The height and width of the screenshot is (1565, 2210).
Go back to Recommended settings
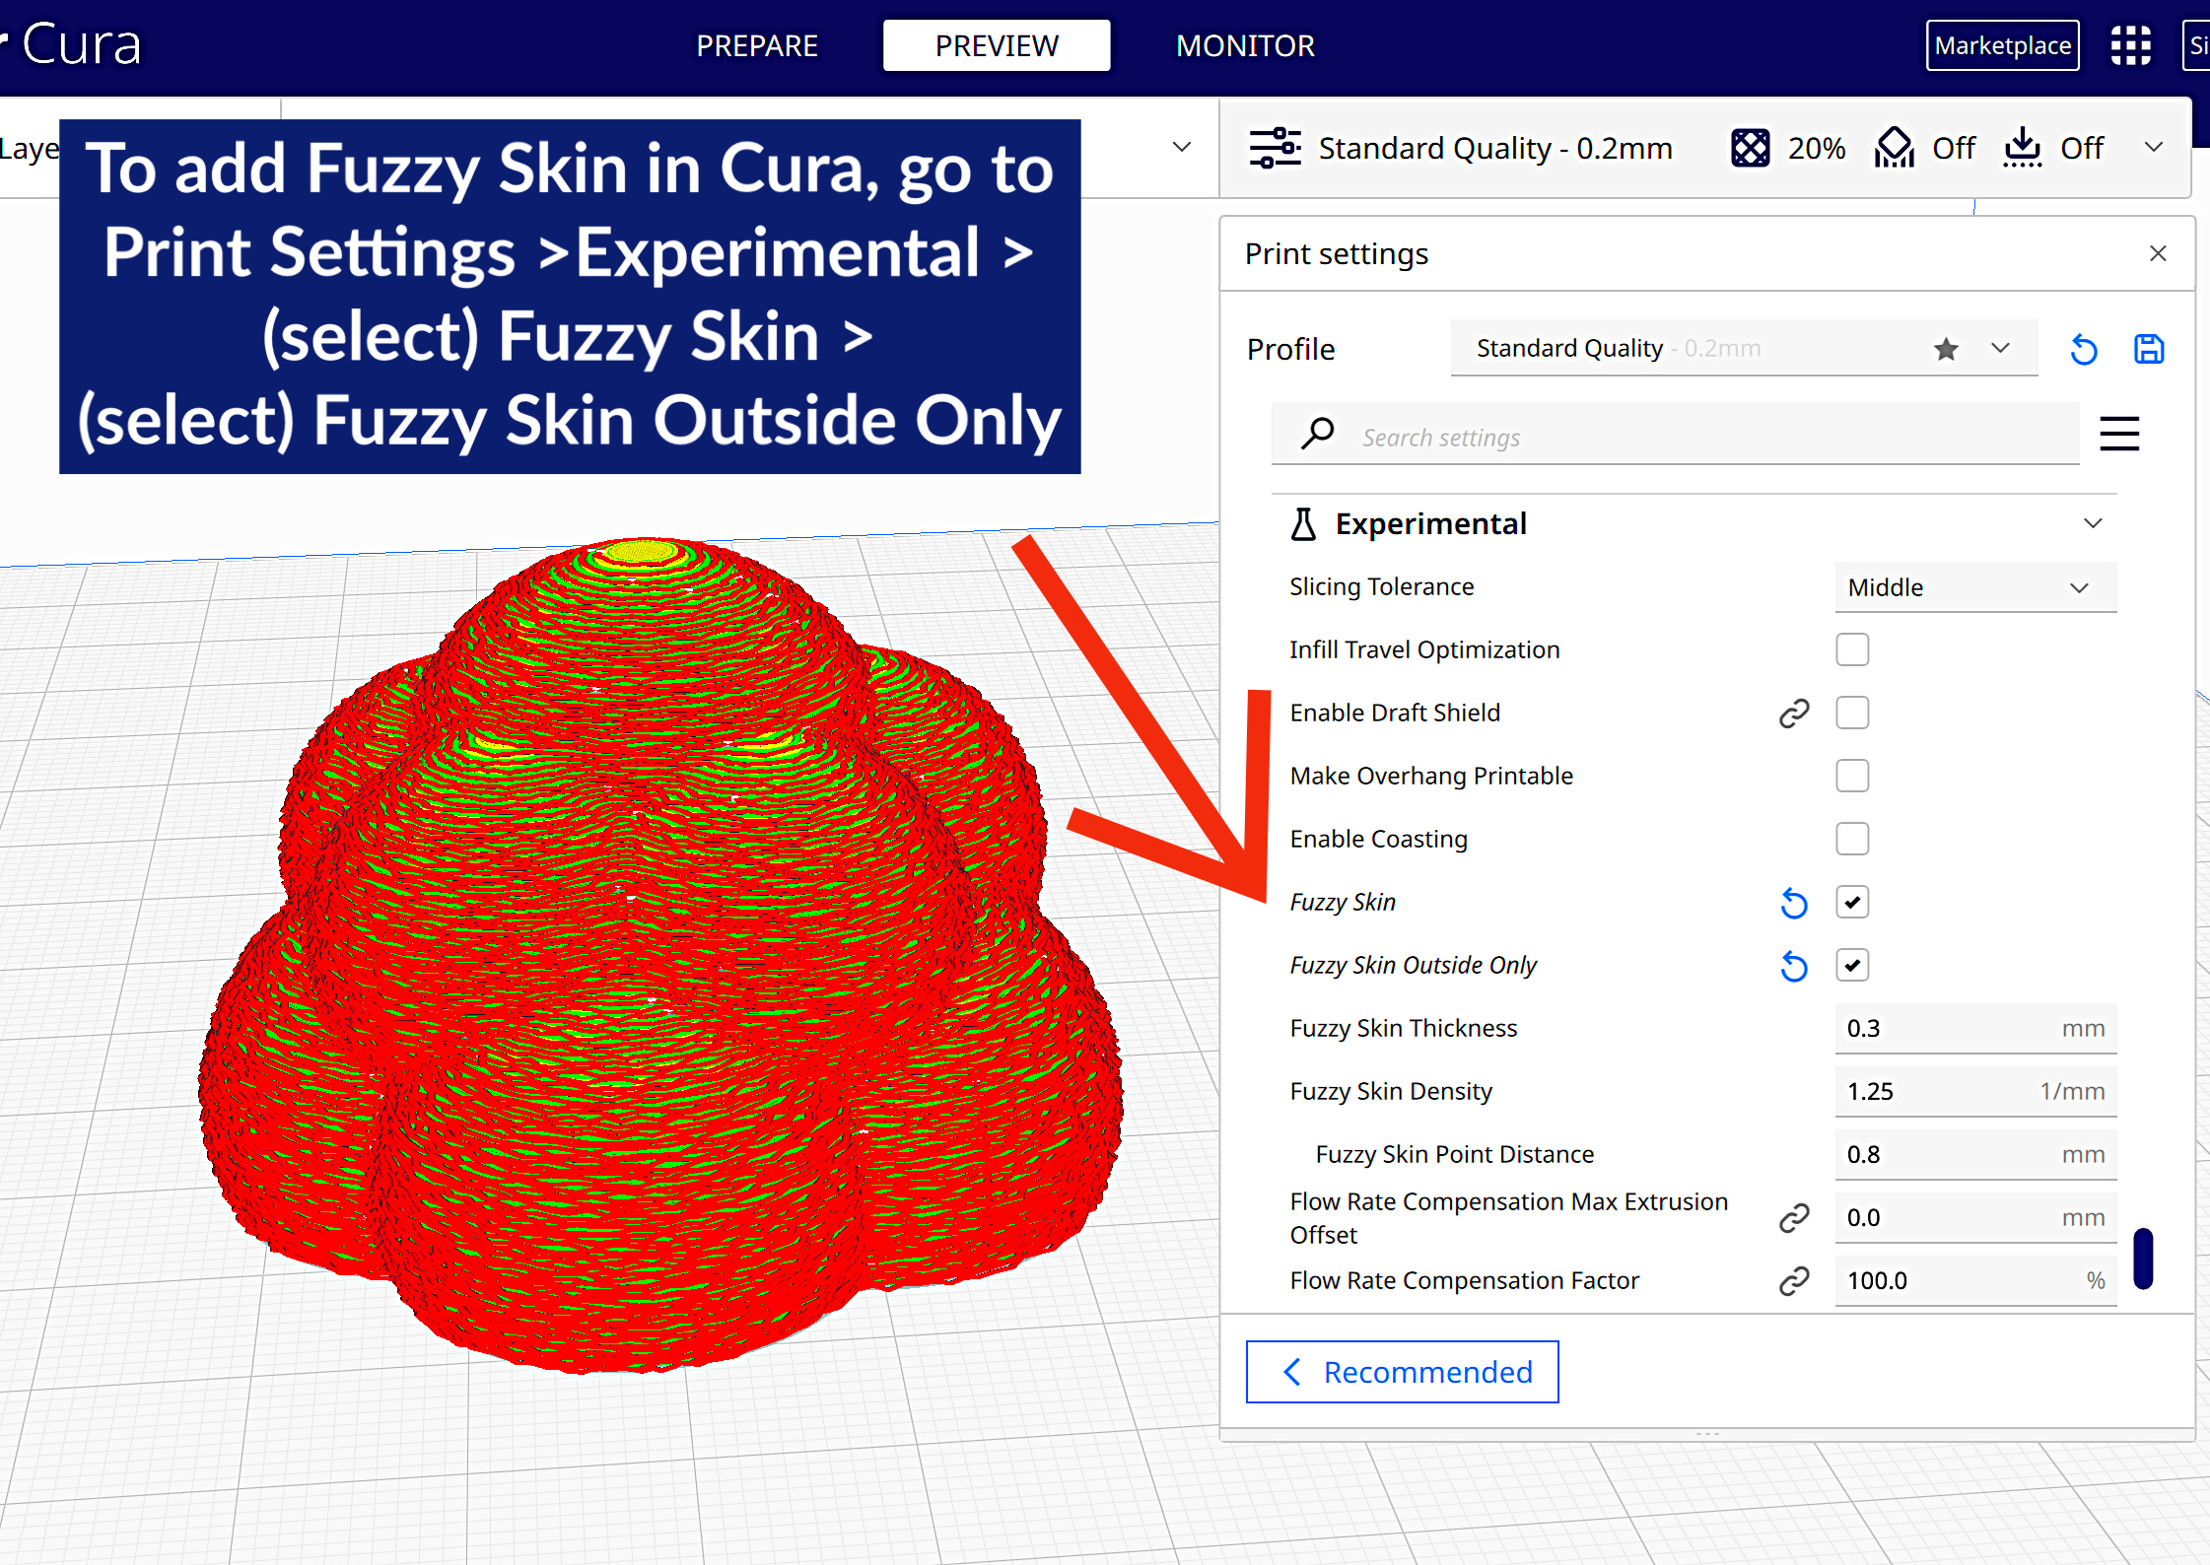pos(1402,1372)
